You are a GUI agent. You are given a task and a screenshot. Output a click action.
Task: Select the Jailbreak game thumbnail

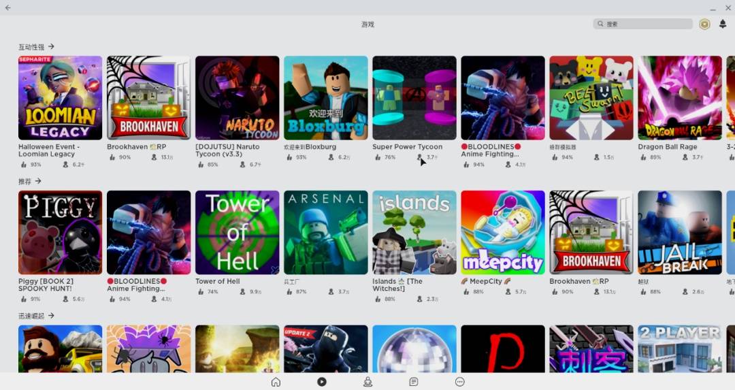click(x=680, y=233)
